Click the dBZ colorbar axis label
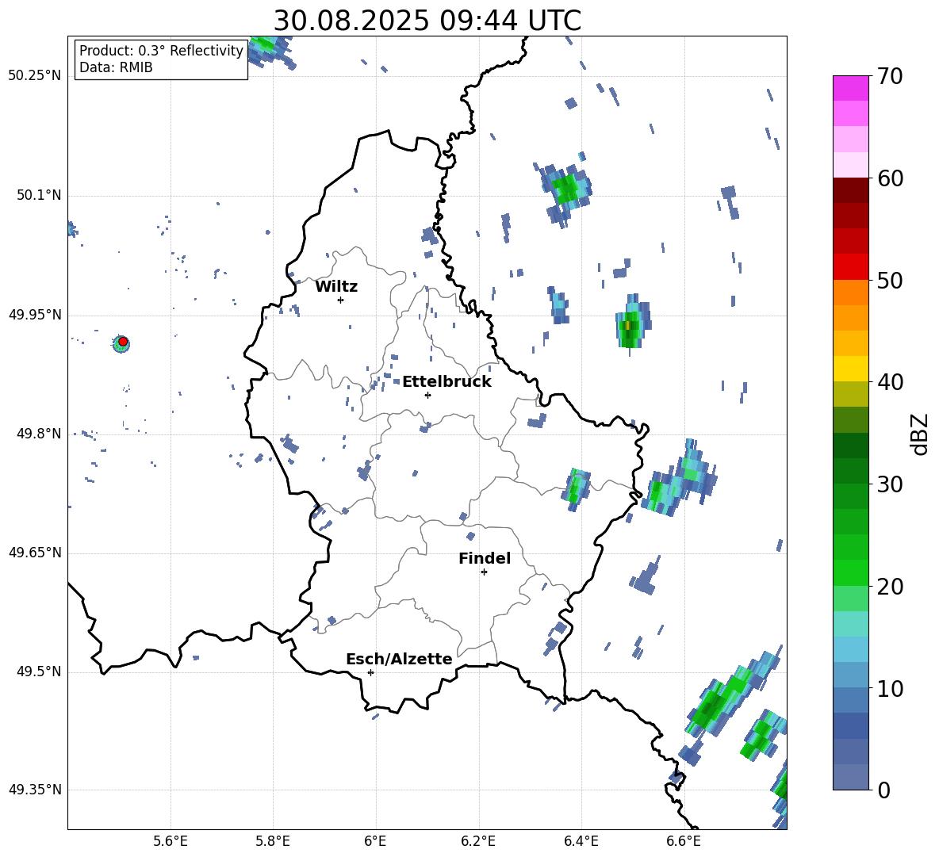939x857 pixels. 921,434
